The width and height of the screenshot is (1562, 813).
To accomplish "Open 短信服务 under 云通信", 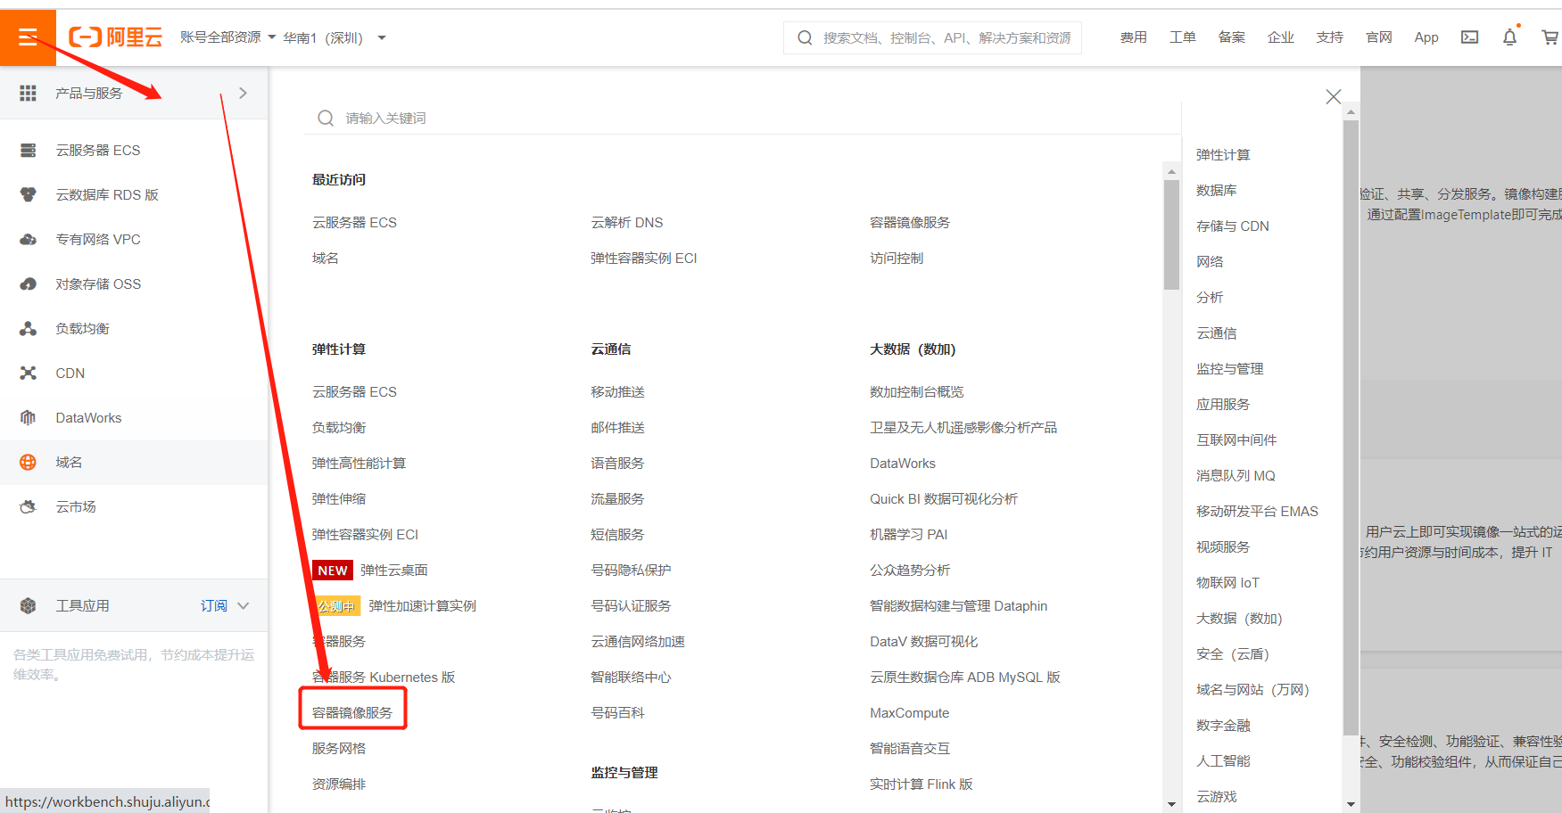I will tap(617, 535).
